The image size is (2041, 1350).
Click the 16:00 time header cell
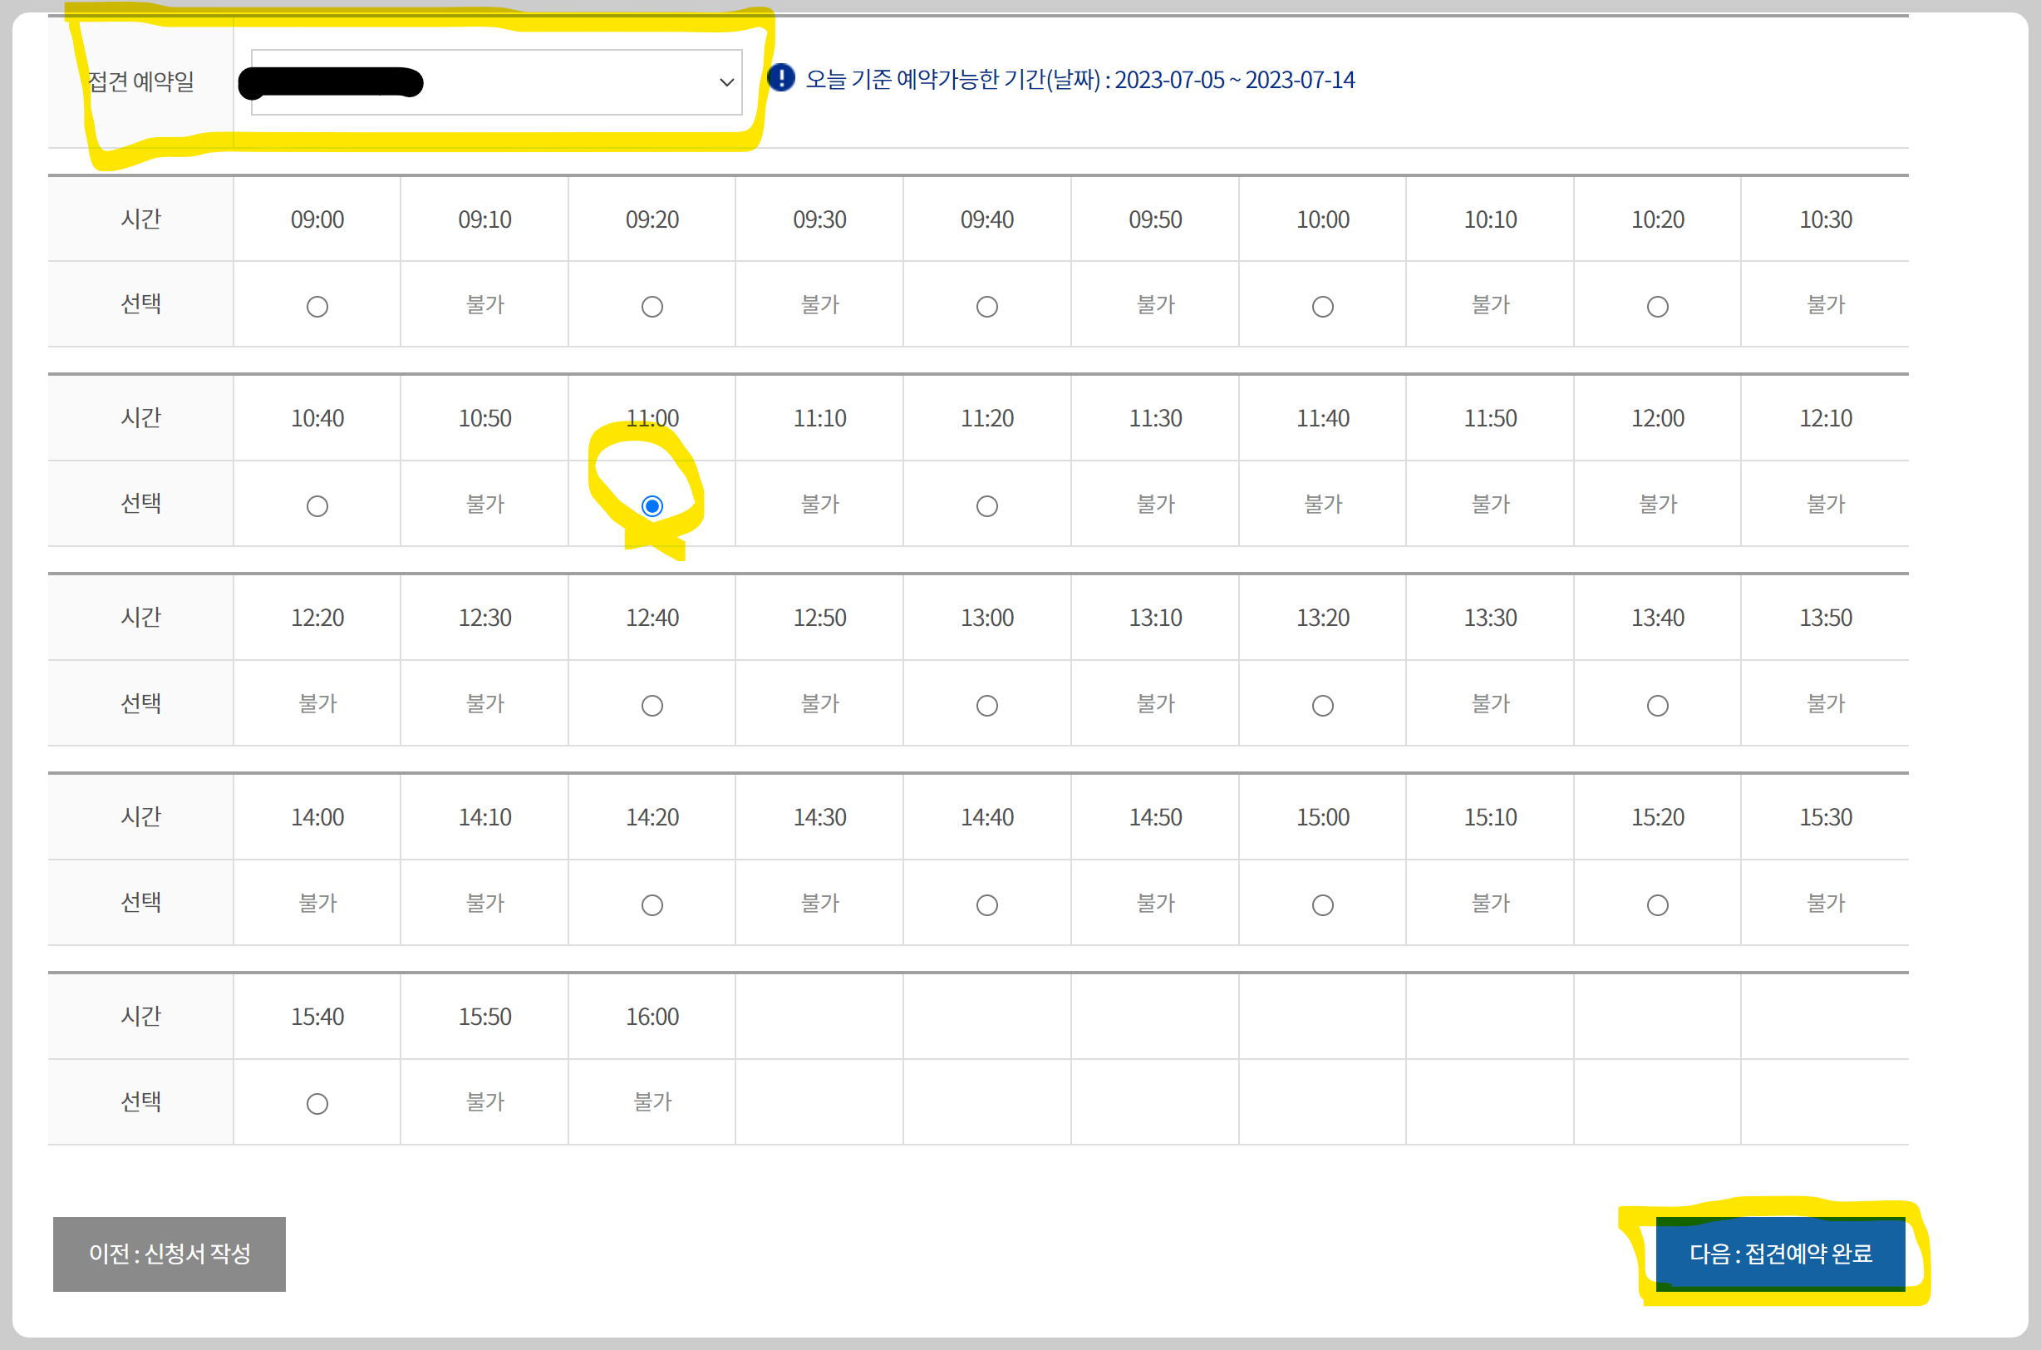point(652,1017)
